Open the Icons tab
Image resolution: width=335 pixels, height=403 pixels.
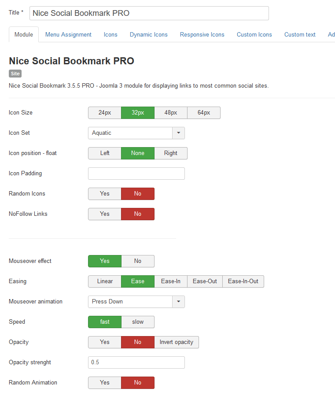(x=110, y=35)
